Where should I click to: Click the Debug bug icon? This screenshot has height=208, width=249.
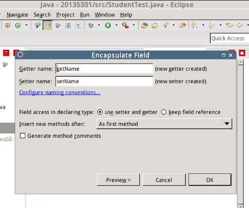pos(91,25)
